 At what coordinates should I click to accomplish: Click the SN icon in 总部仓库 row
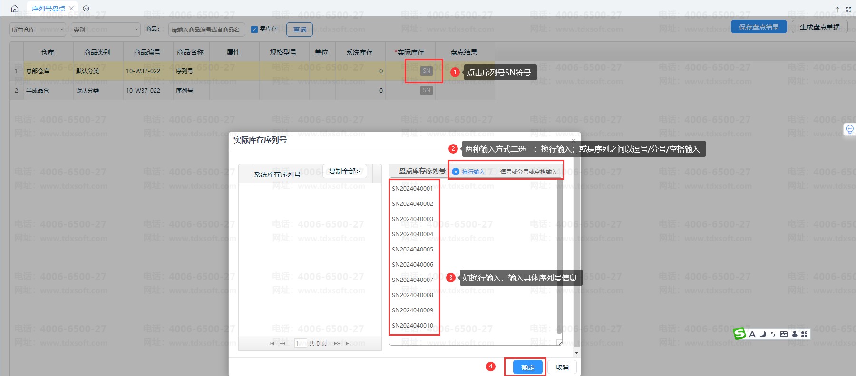(426, 71)
